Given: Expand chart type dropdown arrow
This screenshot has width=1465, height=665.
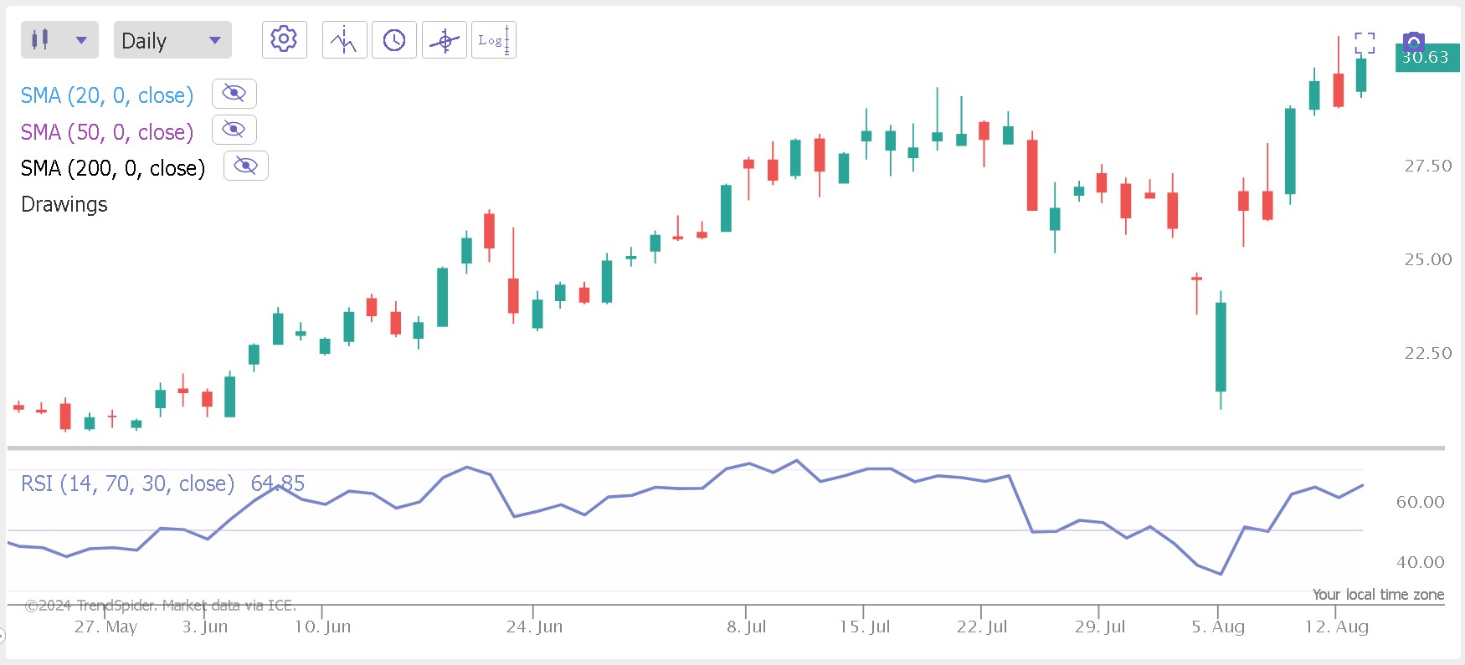Looking at the screenshot, I should click(81, 40).
